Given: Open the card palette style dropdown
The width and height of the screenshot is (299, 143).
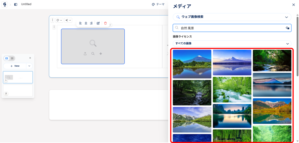Looking at the screenshot, I should tap(59, 20).
